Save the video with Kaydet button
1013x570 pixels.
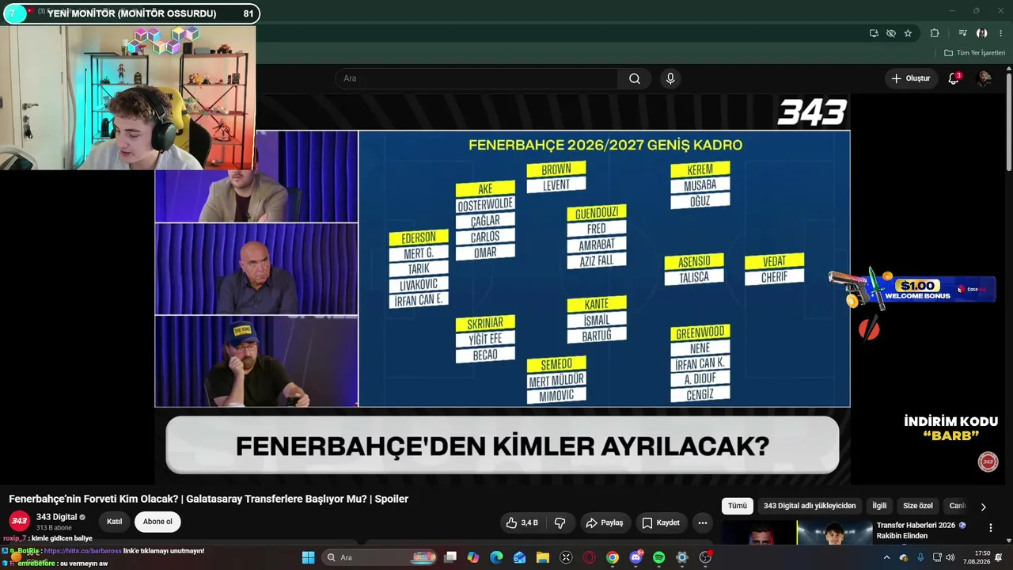click(x=661, y=522)
